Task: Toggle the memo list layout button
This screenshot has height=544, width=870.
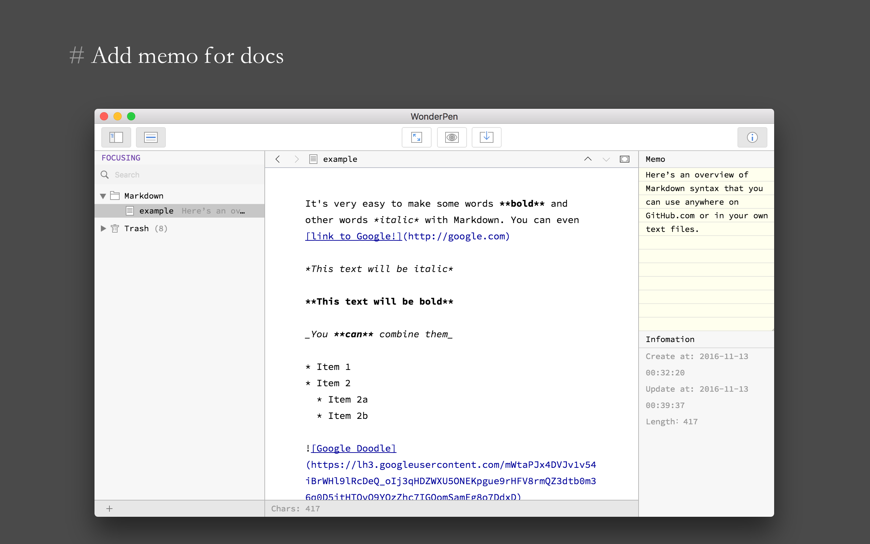Action: (x=151, y=137)
